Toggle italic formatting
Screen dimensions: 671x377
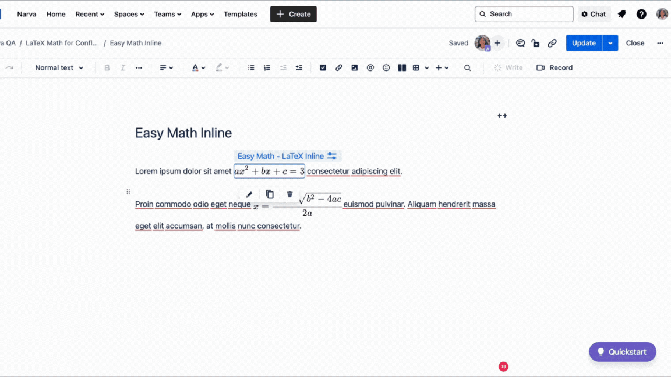(x=123, y=67)
